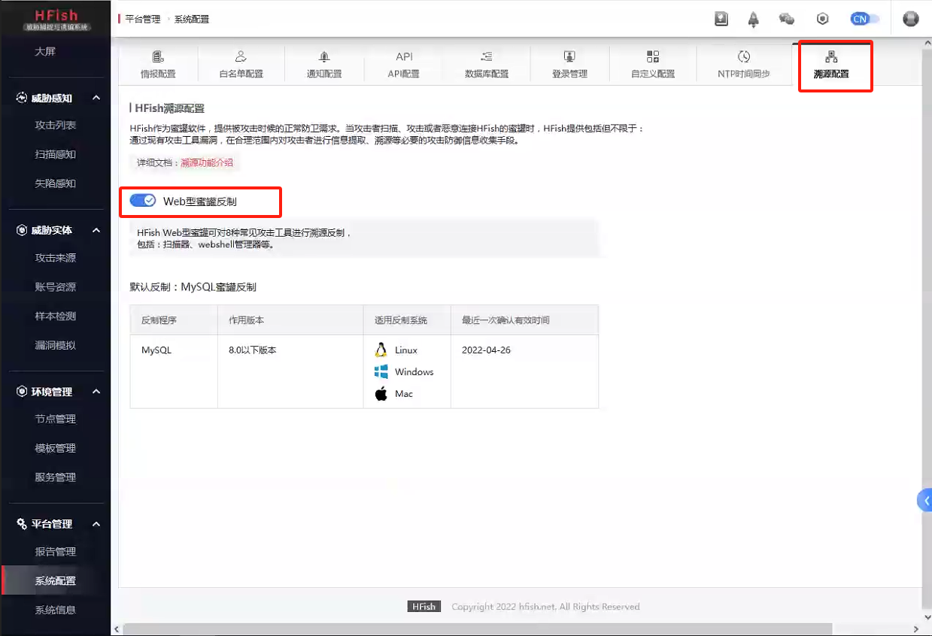Switch to the API配置 tab
This screenshot has width=932, height=636.
click(x=404, y=65)
